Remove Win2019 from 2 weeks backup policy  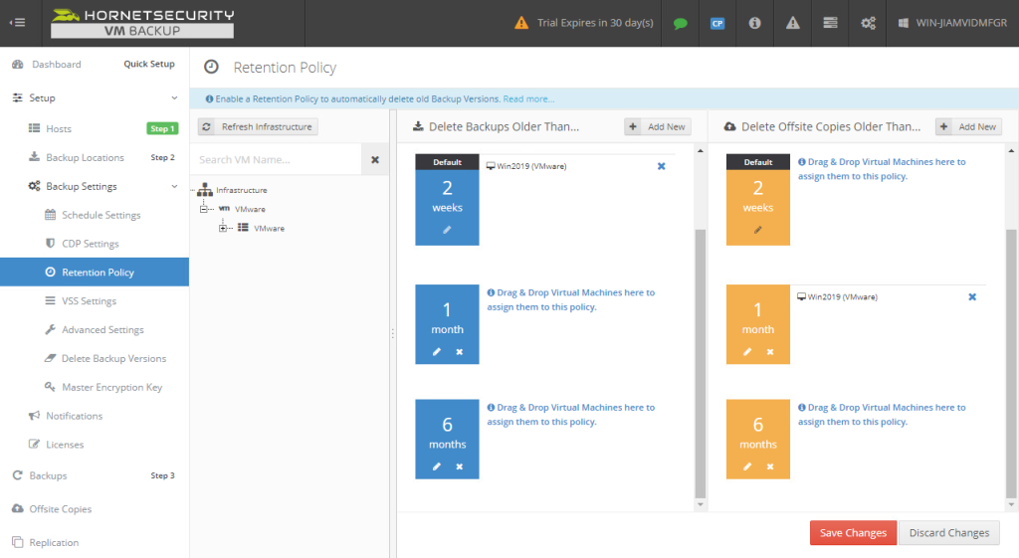click(662, 166)
